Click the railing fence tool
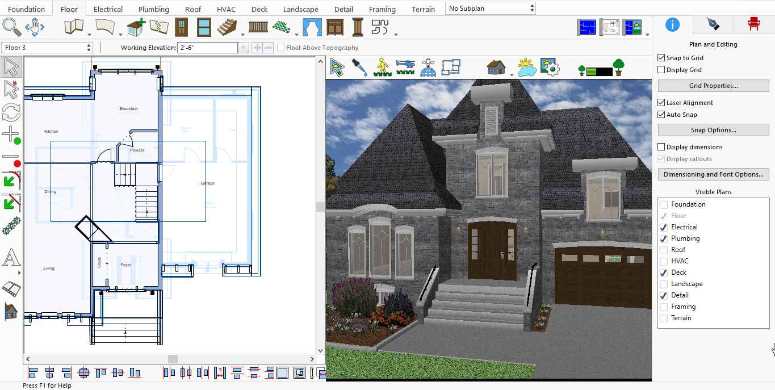Screen dimensions: 775x390 [x=258, y=27]
